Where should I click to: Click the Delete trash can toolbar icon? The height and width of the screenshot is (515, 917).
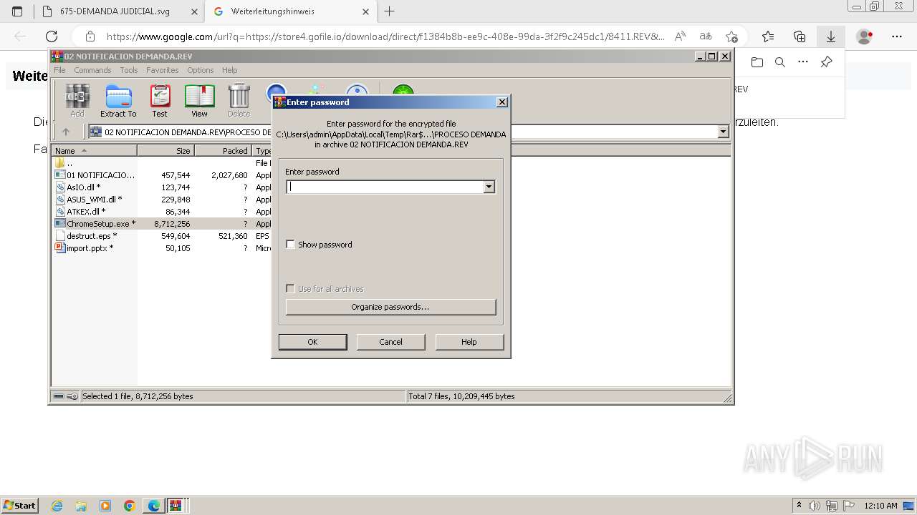pyautogui.click(x=239, y=100)
